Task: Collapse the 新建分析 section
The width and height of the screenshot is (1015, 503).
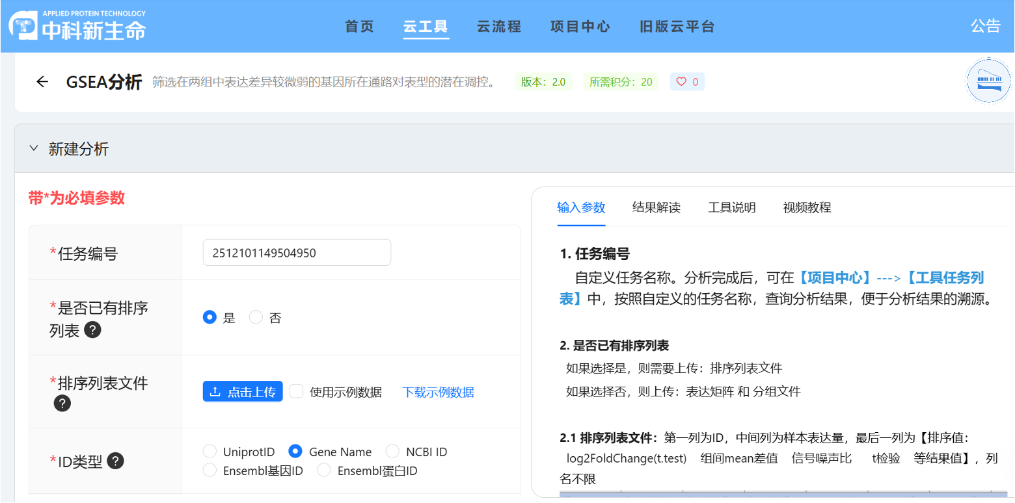Action: click(34, 148)
